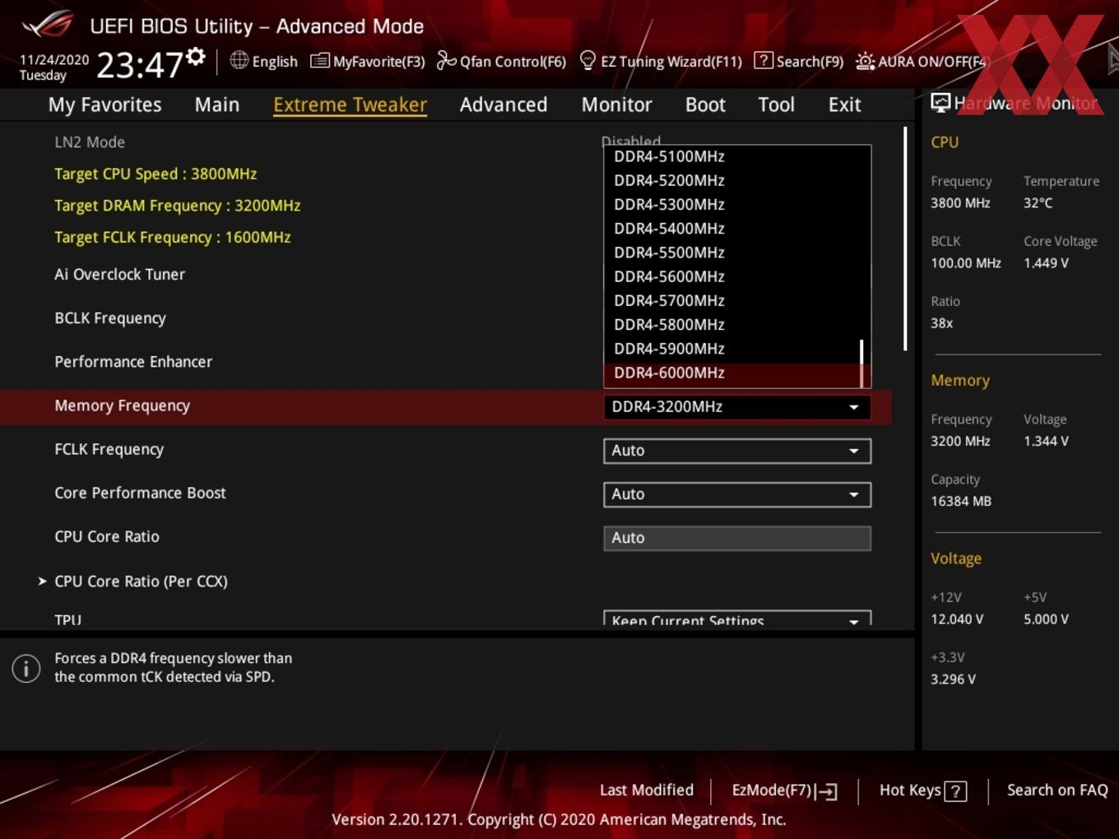The image size is (1119, 839).
Task: Select the Extreme Tweaker tab
Action: point(350,104)
